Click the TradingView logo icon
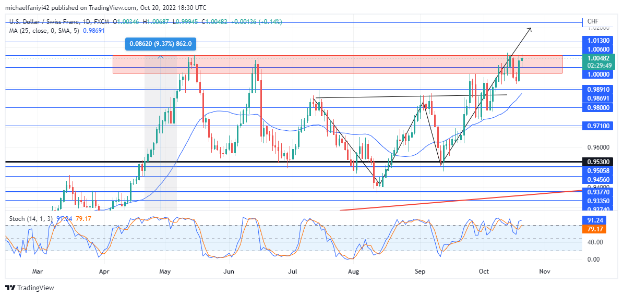 click(x=10, y=288)
